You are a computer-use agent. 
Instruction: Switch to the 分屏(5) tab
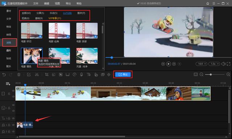coord(40,13)
